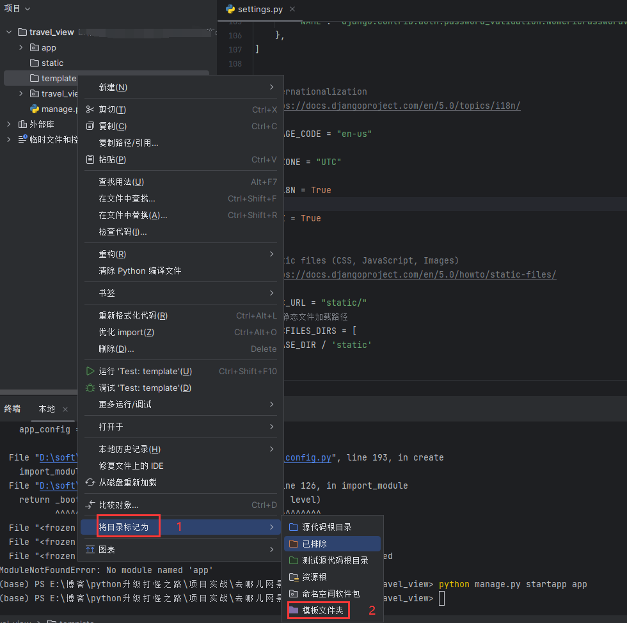Click the Python icon beside manage.py

pyautogui.click(x=35, y=109)
